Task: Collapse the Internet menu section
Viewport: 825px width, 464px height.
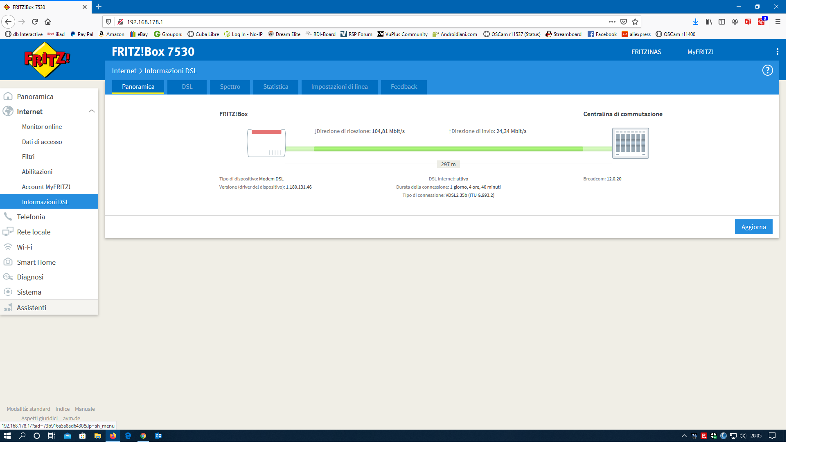Action: pos(92,111)
